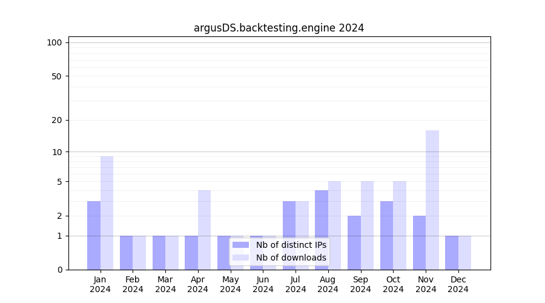Click the Sep 2024 downloads bar
545x303 pixels.
pyautogui.click(x=367, y=225)
